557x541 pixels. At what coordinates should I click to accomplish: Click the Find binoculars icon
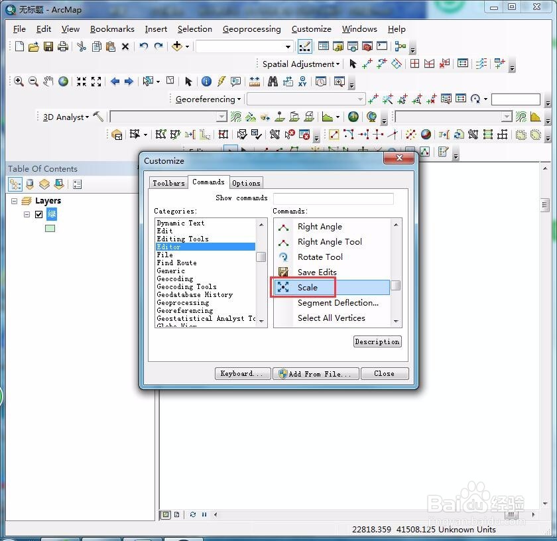[x=273, y=82]
